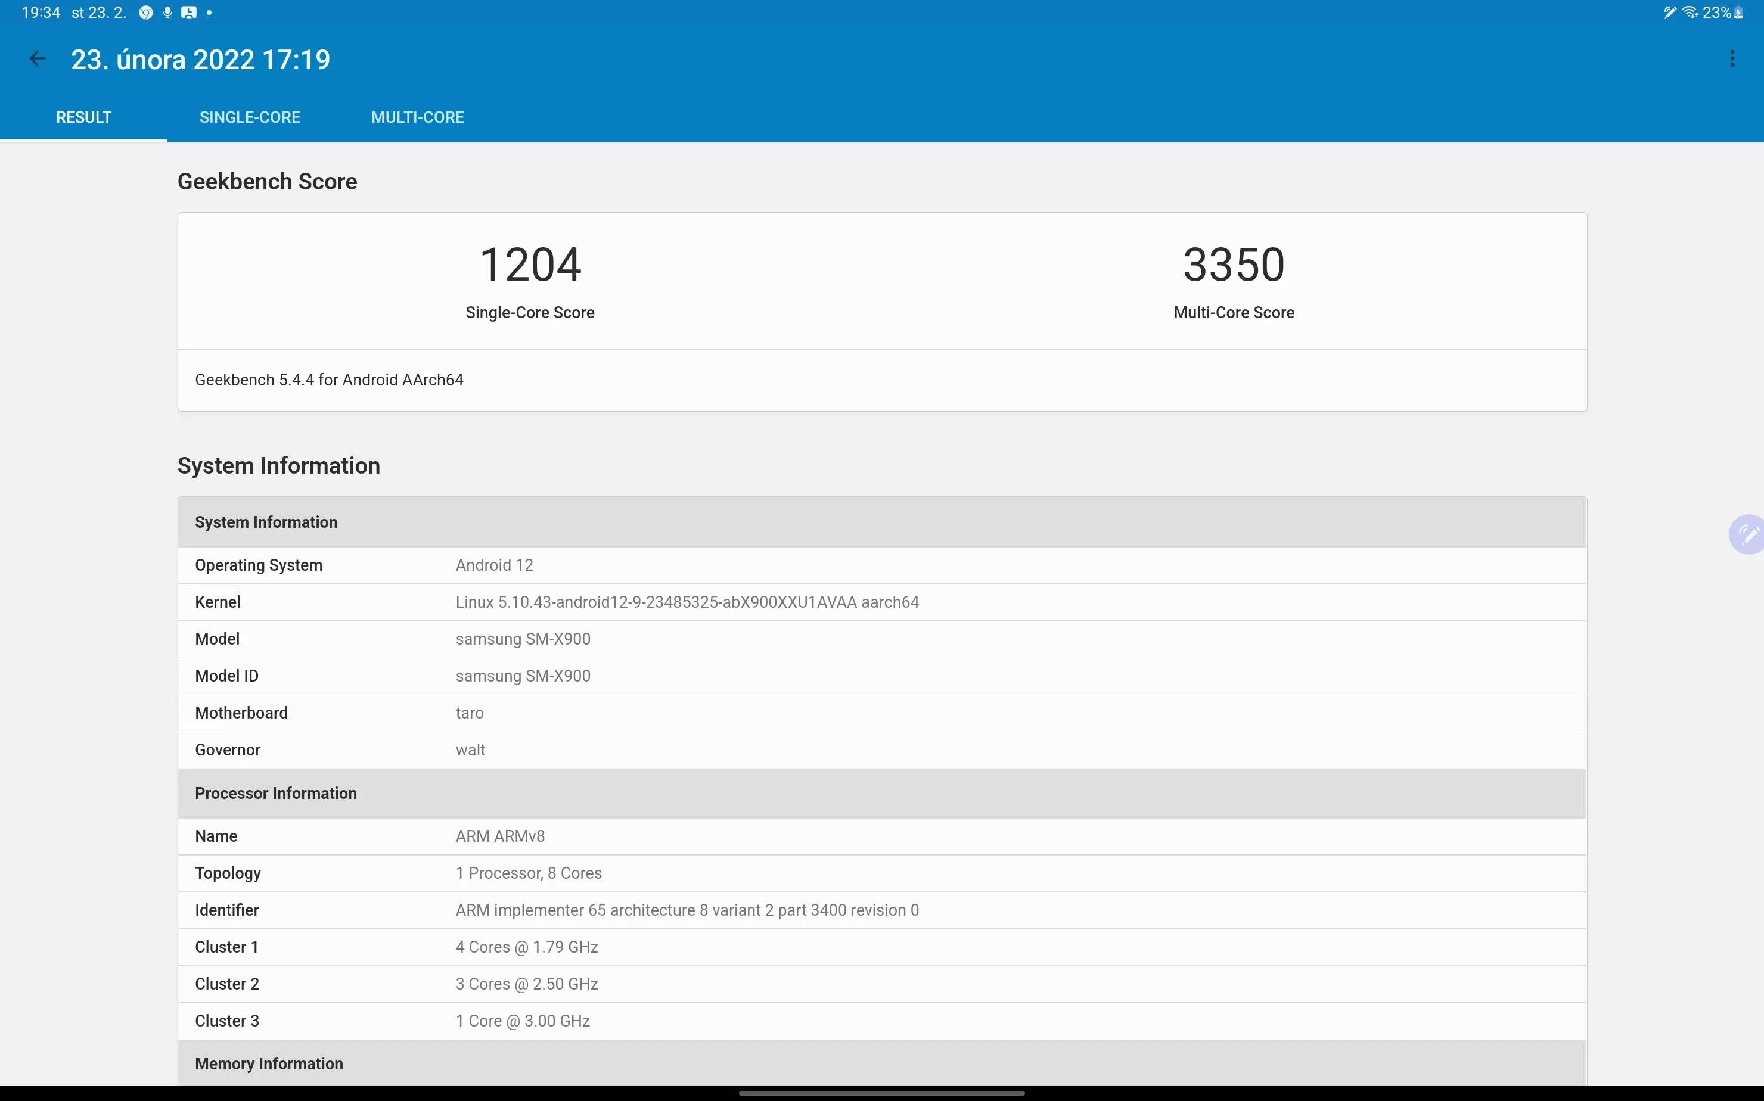The height and width of the screenshot is (1101, 1764).
Task: Tap the Operating System row label
Action: point(259,565)
